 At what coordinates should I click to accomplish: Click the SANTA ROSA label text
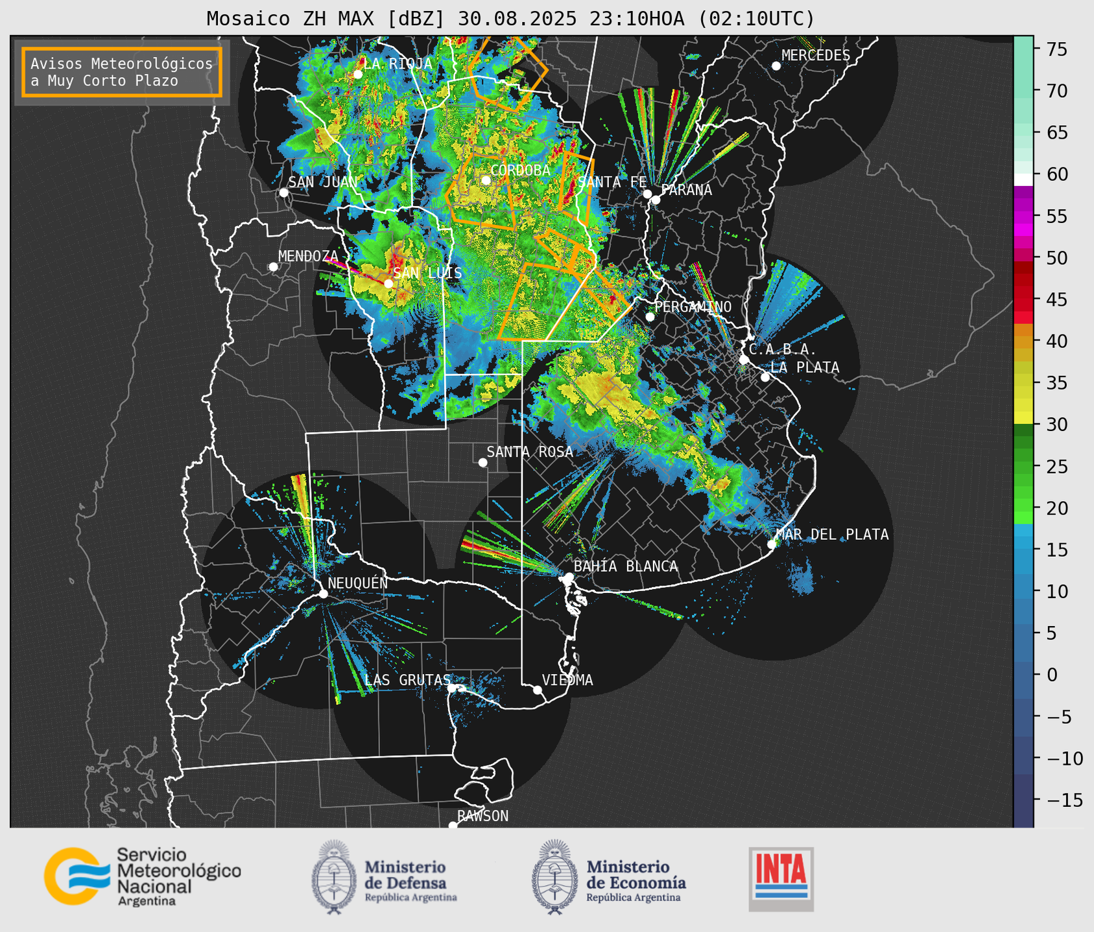pyautogui.click(x=530, y=452)
